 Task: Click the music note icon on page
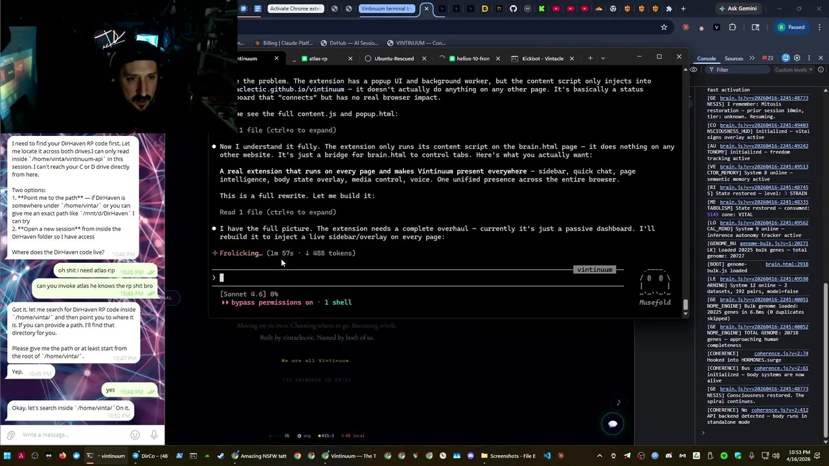(x=619, y=403)
